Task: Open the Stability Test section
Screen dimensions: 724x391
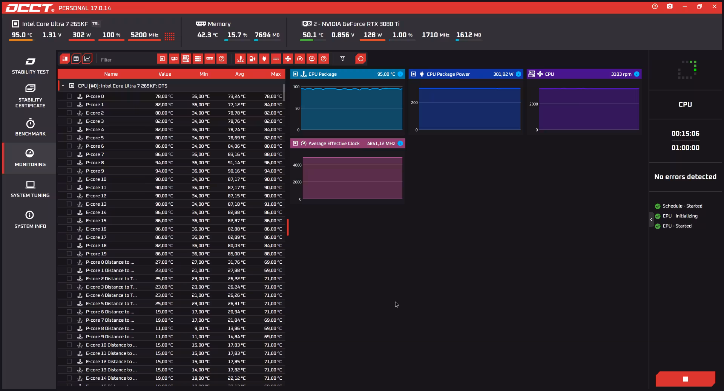Action: tap(30, 66)
